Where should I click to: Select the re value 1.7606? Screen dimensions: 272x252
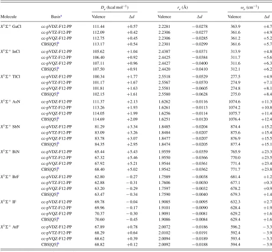tap(164, 183)
